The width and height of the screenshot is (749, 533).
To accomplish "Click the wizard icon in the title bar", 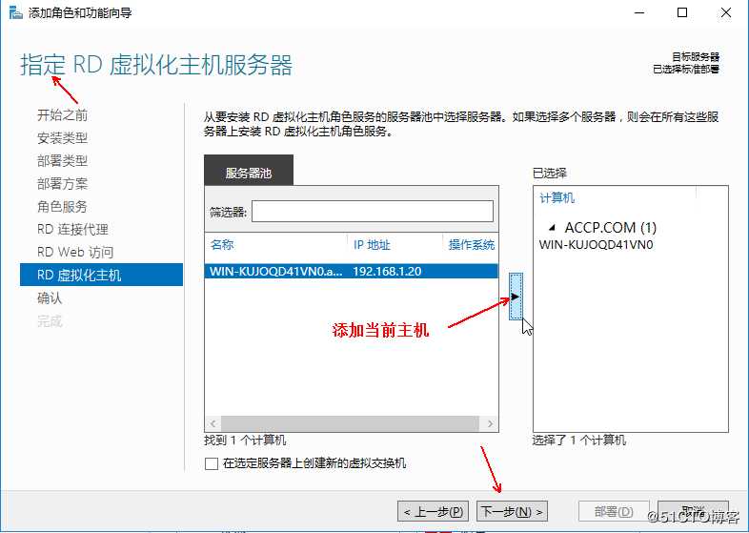I will coord(16,12).
